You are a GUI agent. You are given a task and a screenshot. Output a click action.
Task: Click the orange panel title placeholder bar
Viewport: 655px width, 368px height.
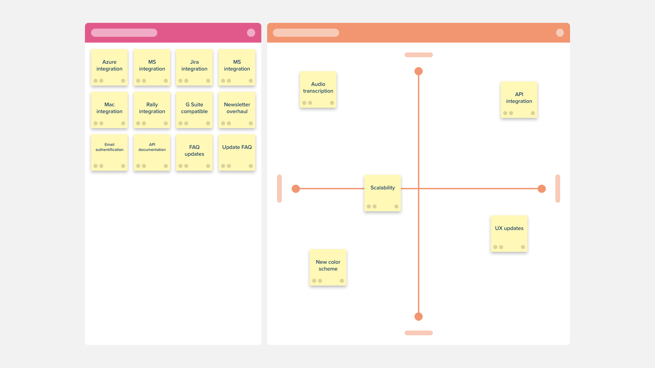point(306,33)
